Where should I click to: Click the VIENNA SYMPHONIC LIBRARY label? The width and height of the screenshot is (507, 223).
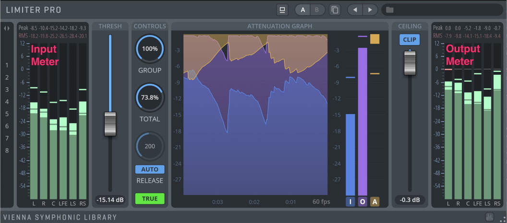(60, 217)
